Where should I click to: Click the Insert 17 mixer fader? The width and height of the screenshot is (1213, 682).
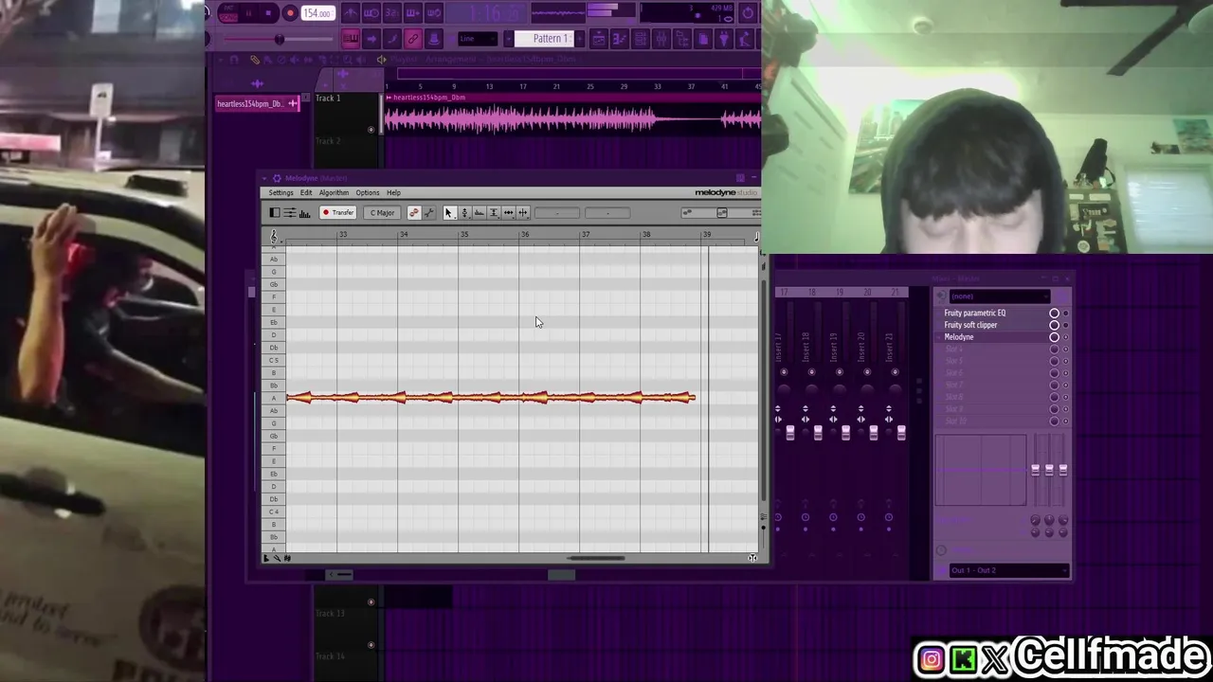789,432
